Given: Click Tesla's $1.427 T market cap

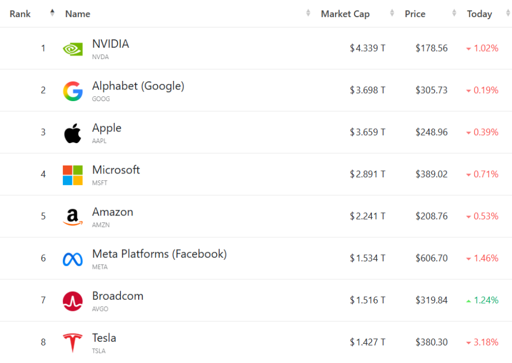Looking at the screenshot, I should pos(367,342).
